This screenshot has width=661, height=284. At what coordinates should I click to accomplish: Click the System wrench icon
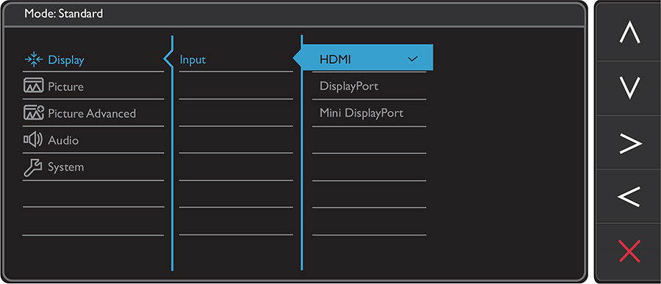coord(33,167)
